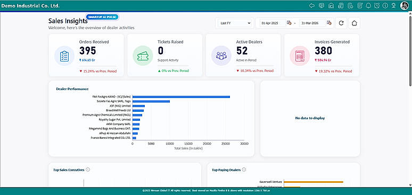
Task: Click the support agent icon in header
Action: pyautogui.click(x=393, y=5)
